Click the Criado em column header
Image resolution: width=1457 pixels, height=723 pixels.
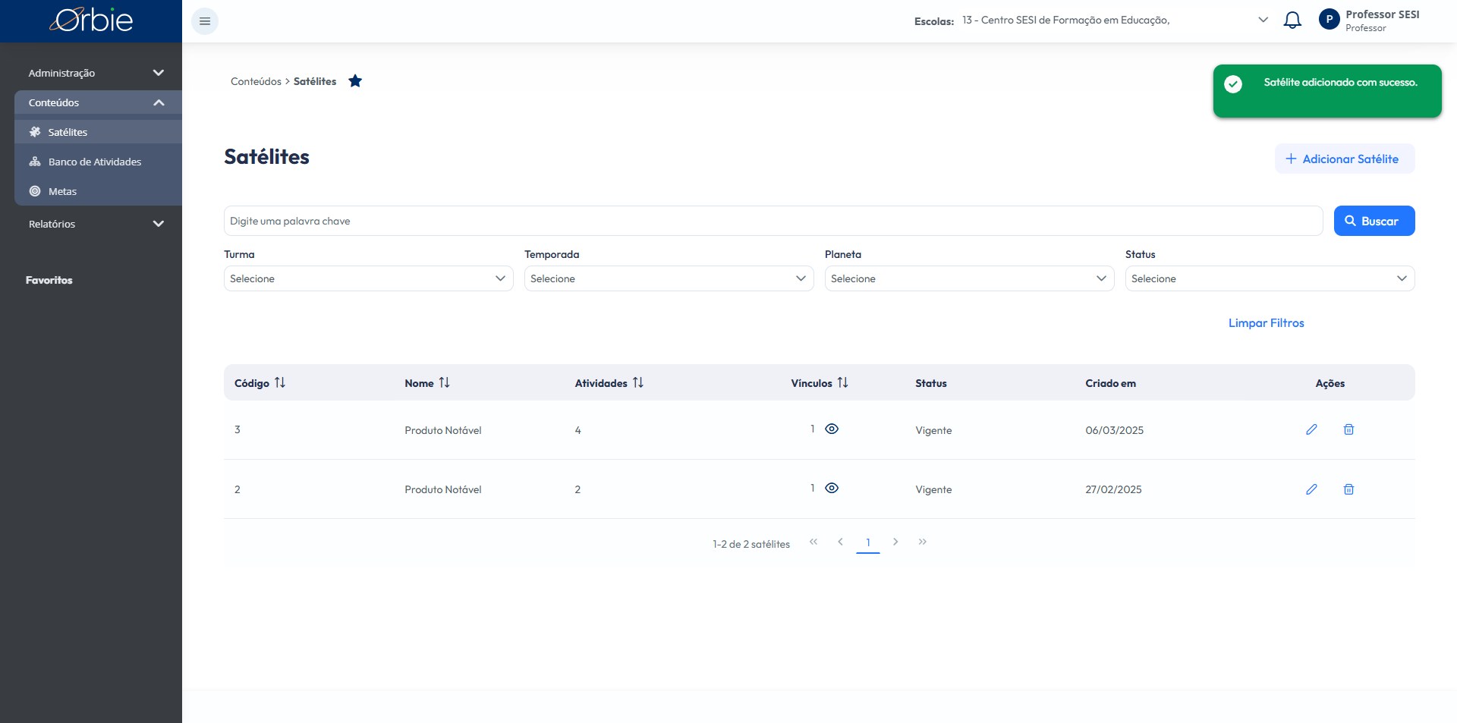click(1110, 383)
